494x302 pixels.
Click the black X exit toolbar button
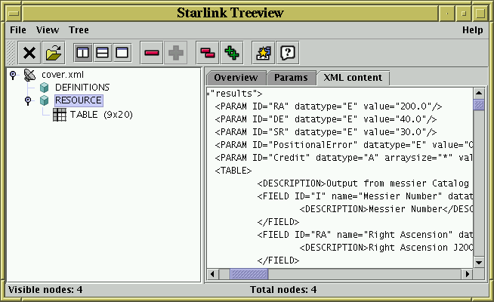[x=29, y=53]
